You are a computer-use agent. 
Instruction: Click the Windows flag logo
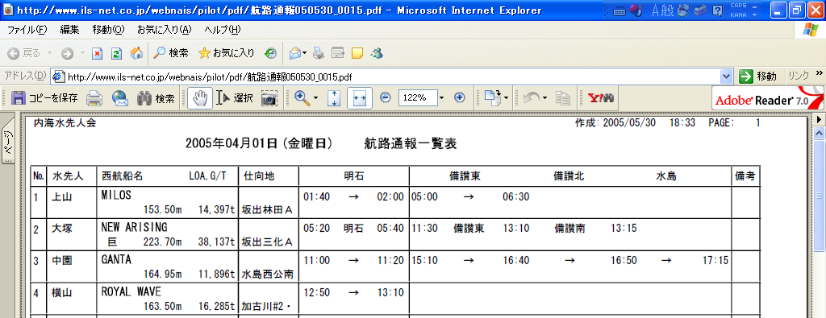click(x=810, y=30)
